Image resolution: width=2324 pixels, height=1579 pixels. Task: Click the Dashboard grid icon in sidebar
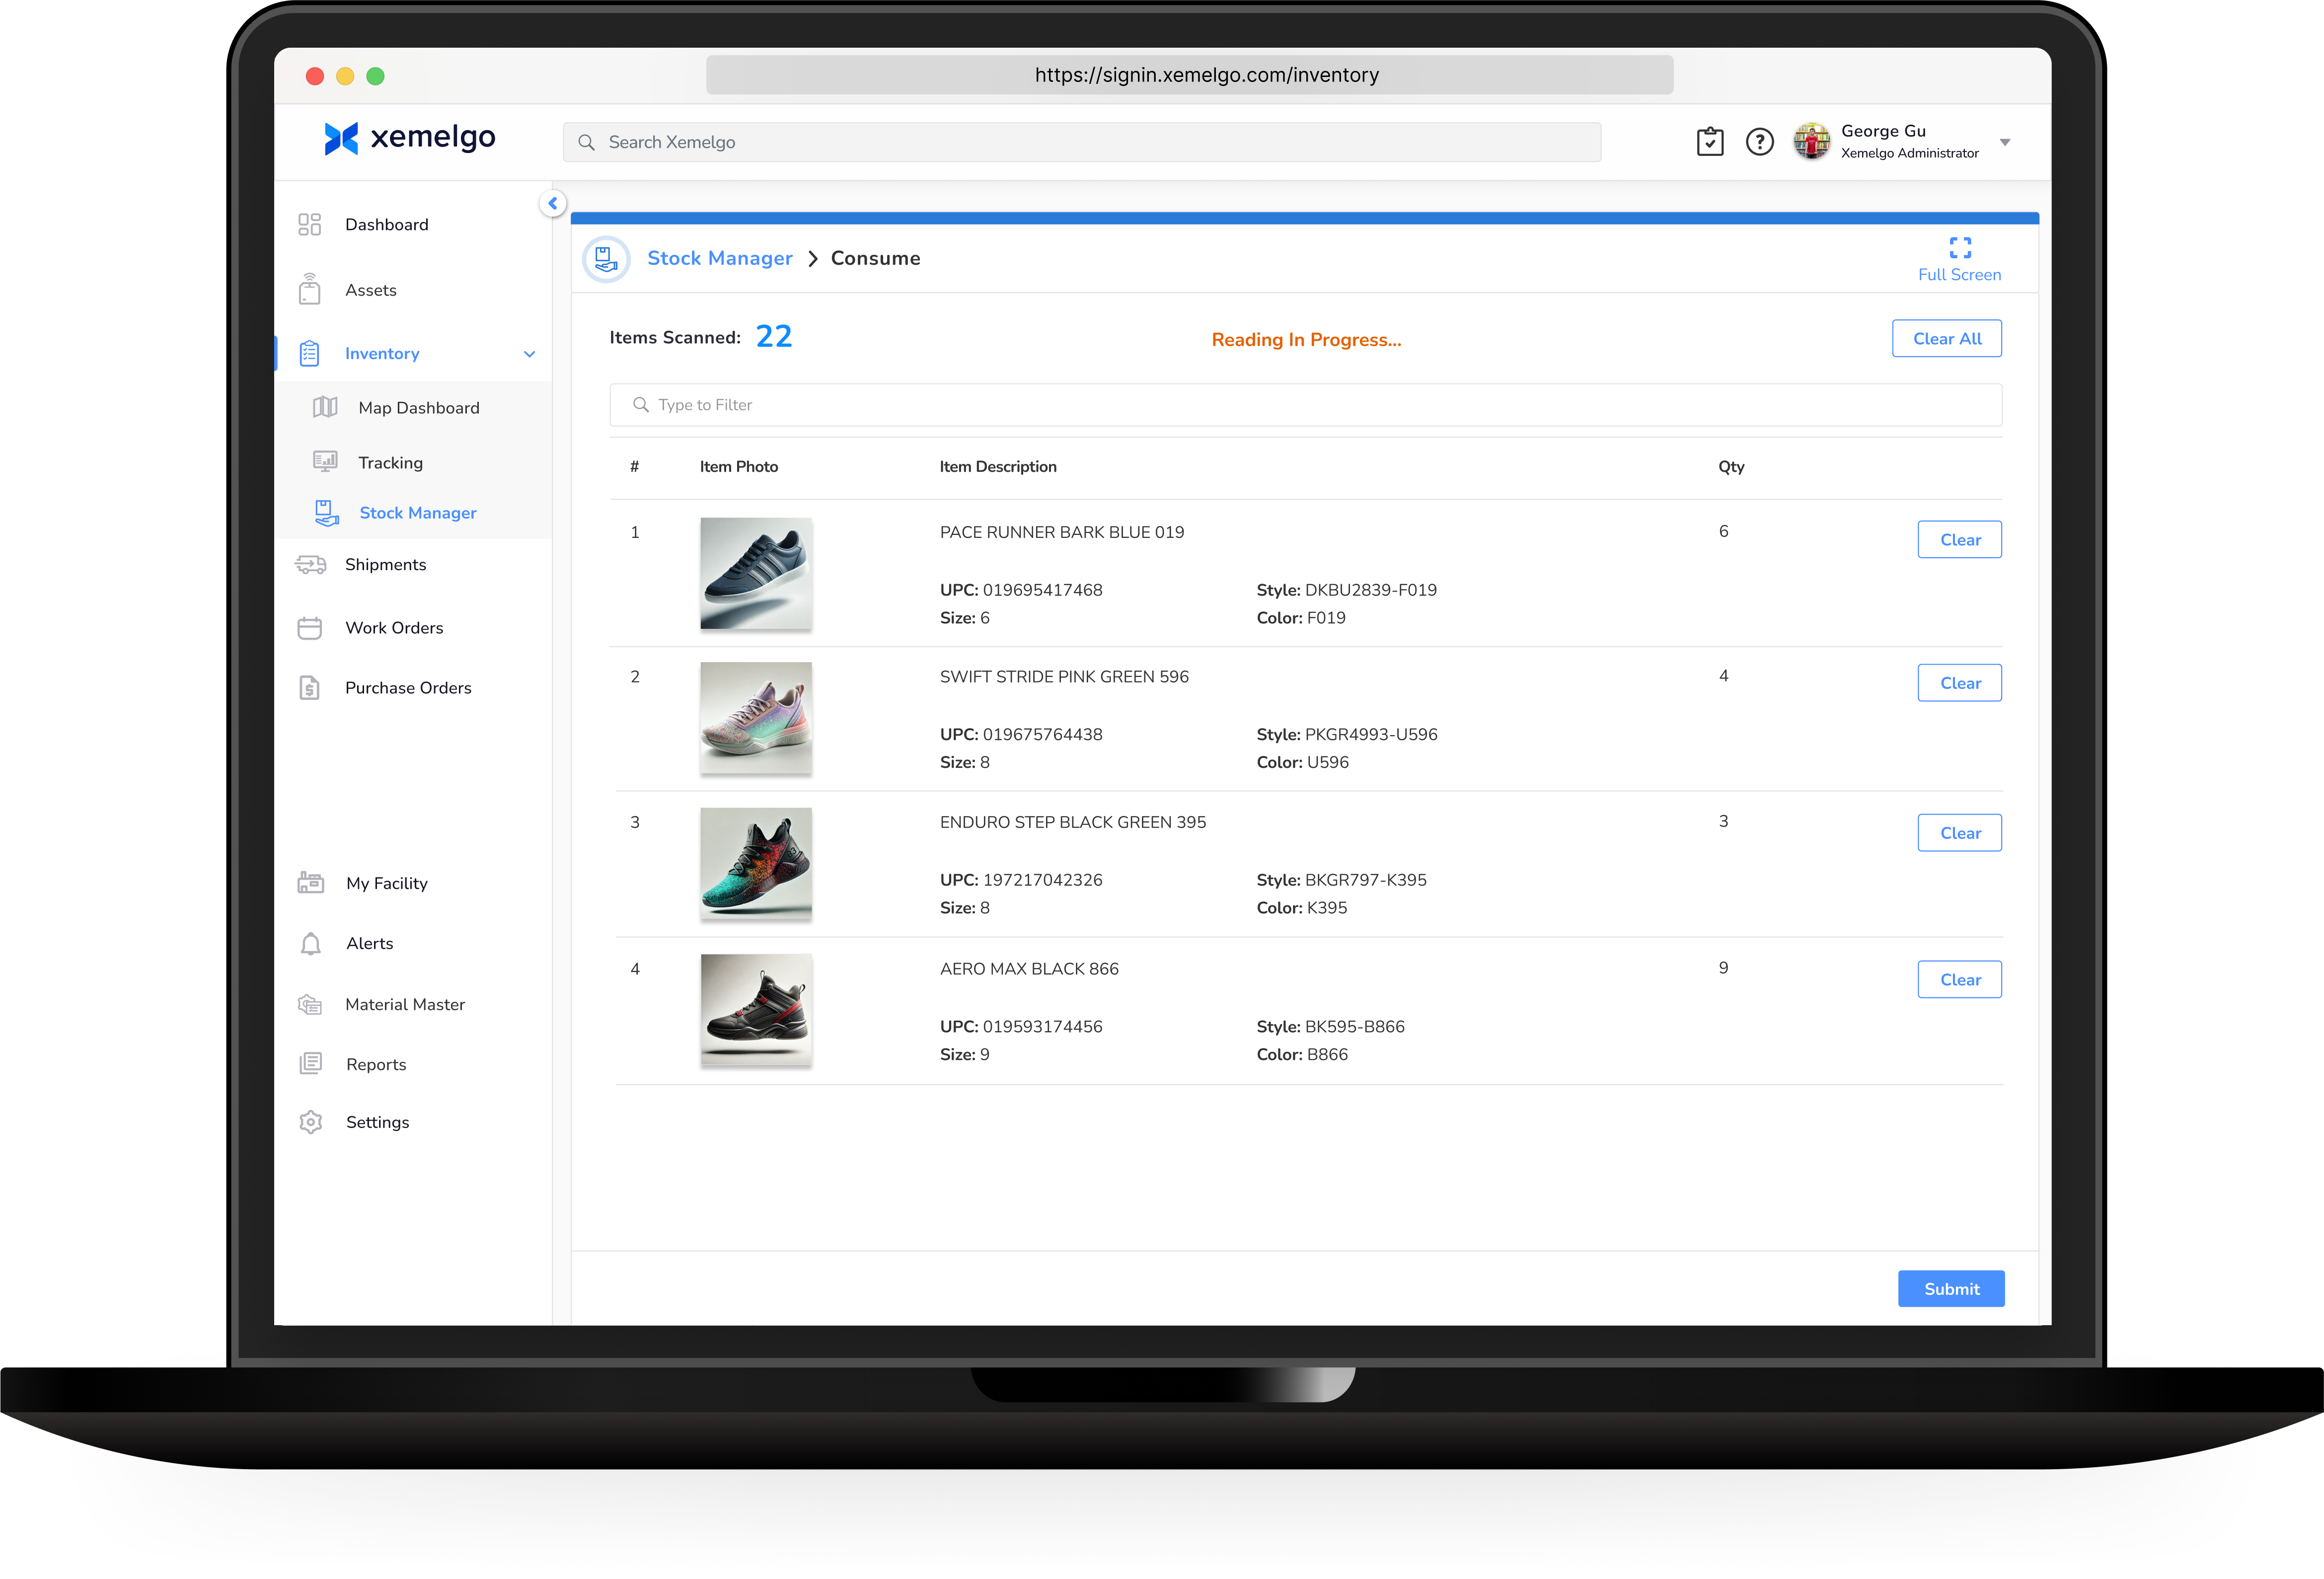click(x=310, y=224)
